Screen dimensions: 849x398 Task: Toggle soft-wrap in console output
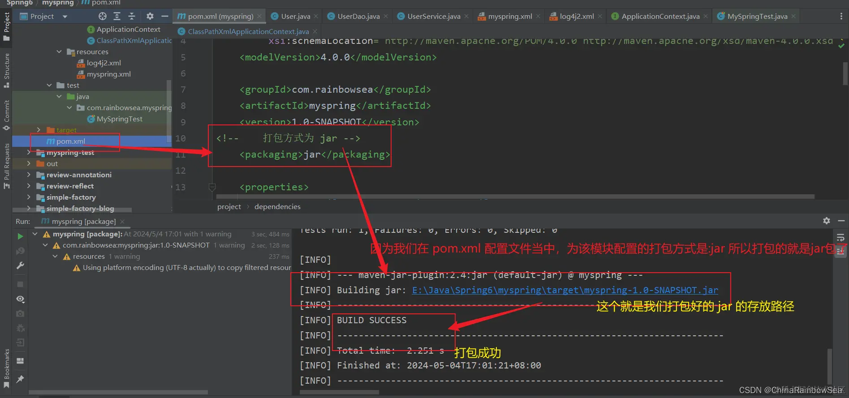coord(840,238)
